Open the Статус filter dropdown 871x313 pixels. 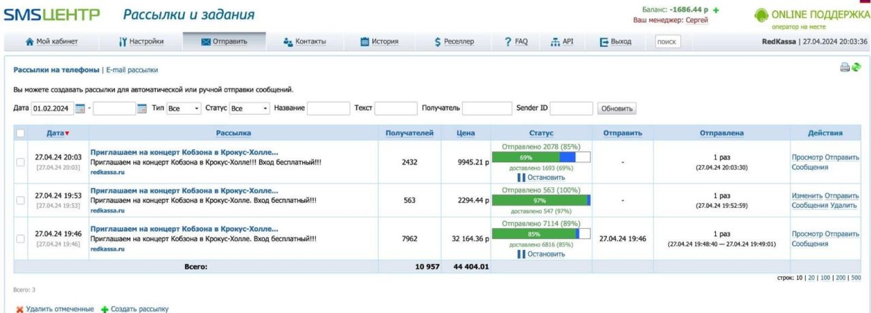pos(250,109)
